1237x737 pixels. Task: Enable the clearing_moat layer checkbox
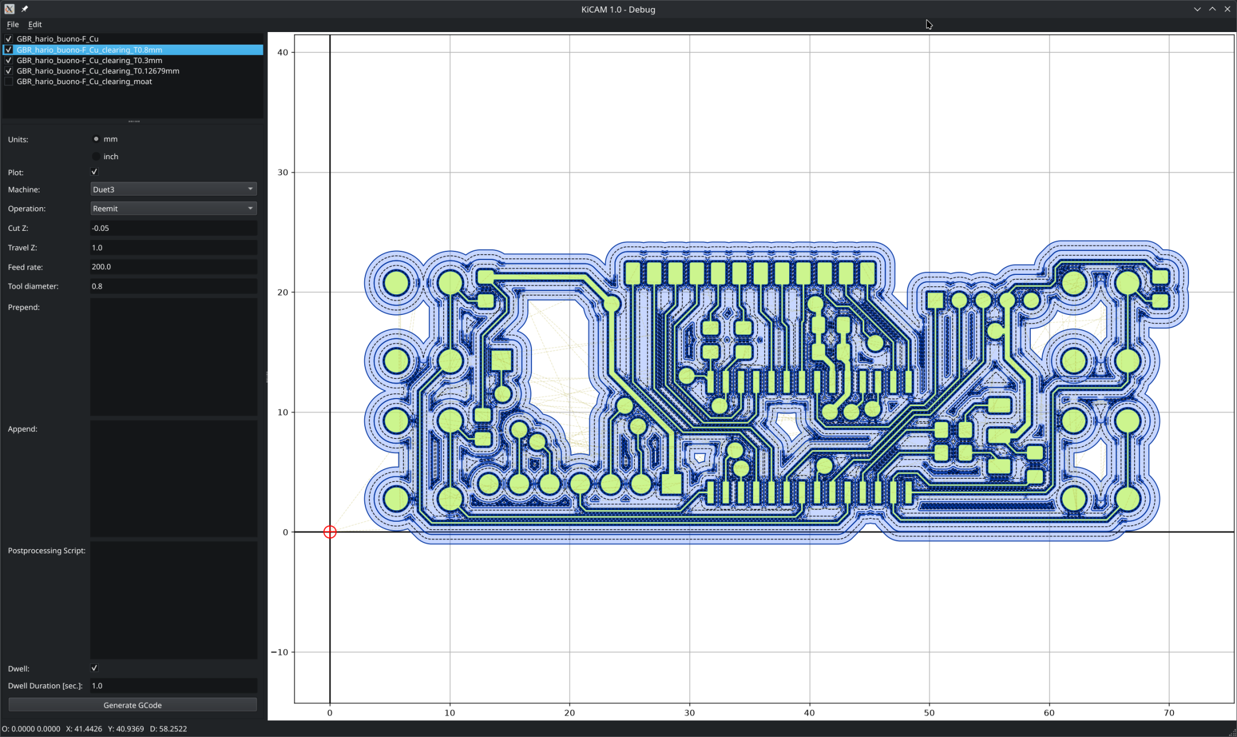point(9,82)
